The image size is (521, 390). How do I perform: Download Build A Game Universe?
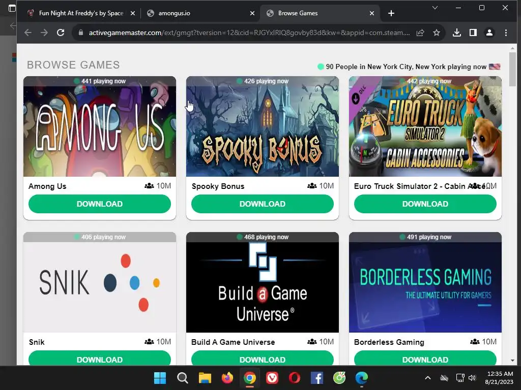coord(263,359)
